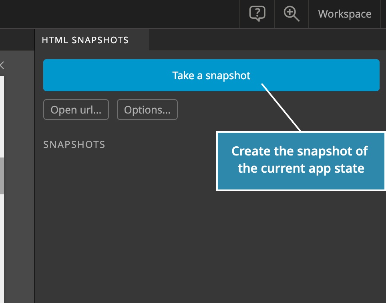The height and width of the screenshot is (303, 386).
Task: Click the dark gutter left of snapshots panel
Action: click(x=19, y=177)
